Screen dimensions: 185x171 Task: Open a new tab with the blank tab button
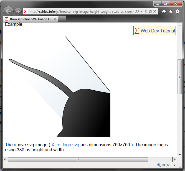coord(62,19)
